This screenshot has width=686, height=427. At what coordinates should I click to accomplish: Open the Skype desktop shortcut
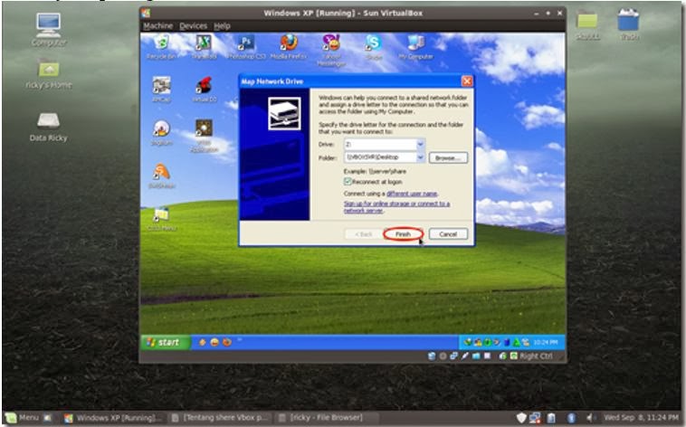[x=374, y=46]
